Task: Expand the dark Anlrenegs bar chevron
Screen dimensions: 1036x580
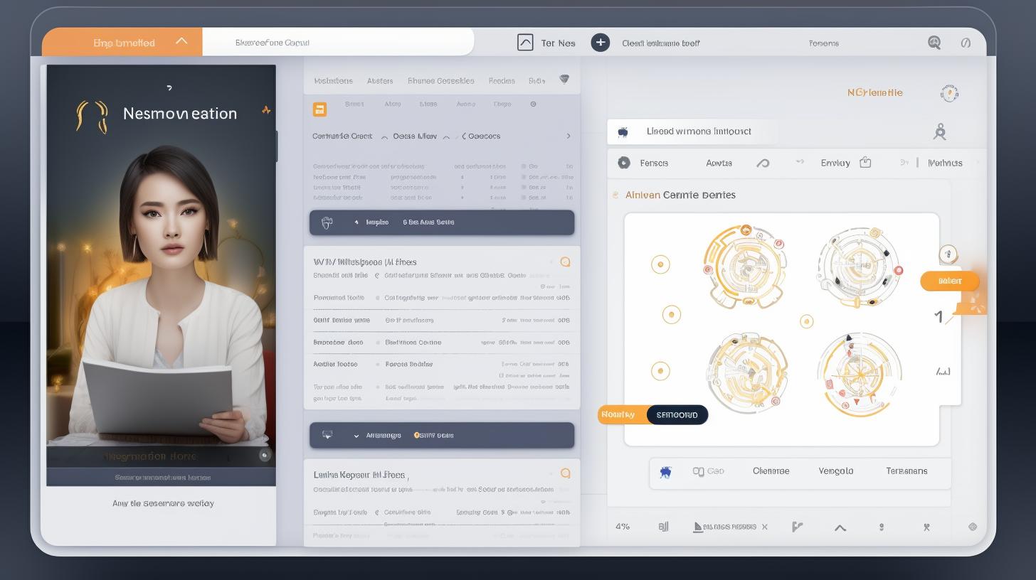Action: pos(356,436)
